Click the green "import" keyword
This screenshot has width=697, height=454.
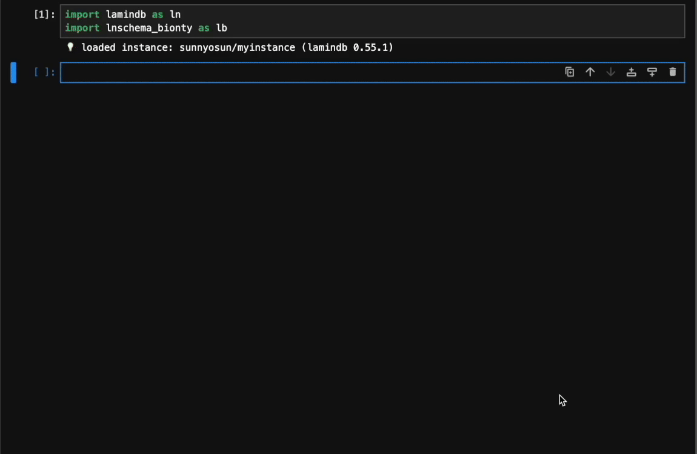pyautogui.click(x=82, y=14)
